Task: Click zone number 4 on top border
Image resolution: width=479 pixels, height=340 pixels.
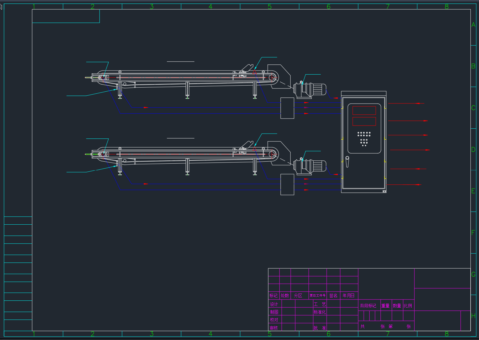Action: [x=211, y=6]
